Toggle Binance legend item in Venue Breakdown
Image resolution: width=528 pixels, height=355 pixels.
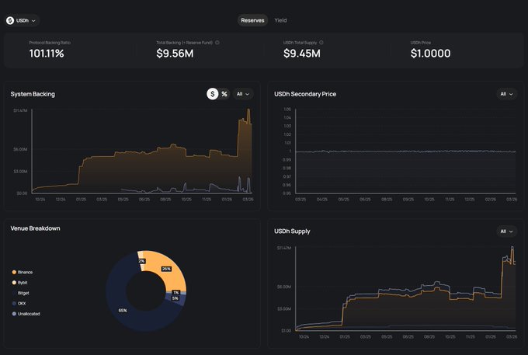click(23, 272)
